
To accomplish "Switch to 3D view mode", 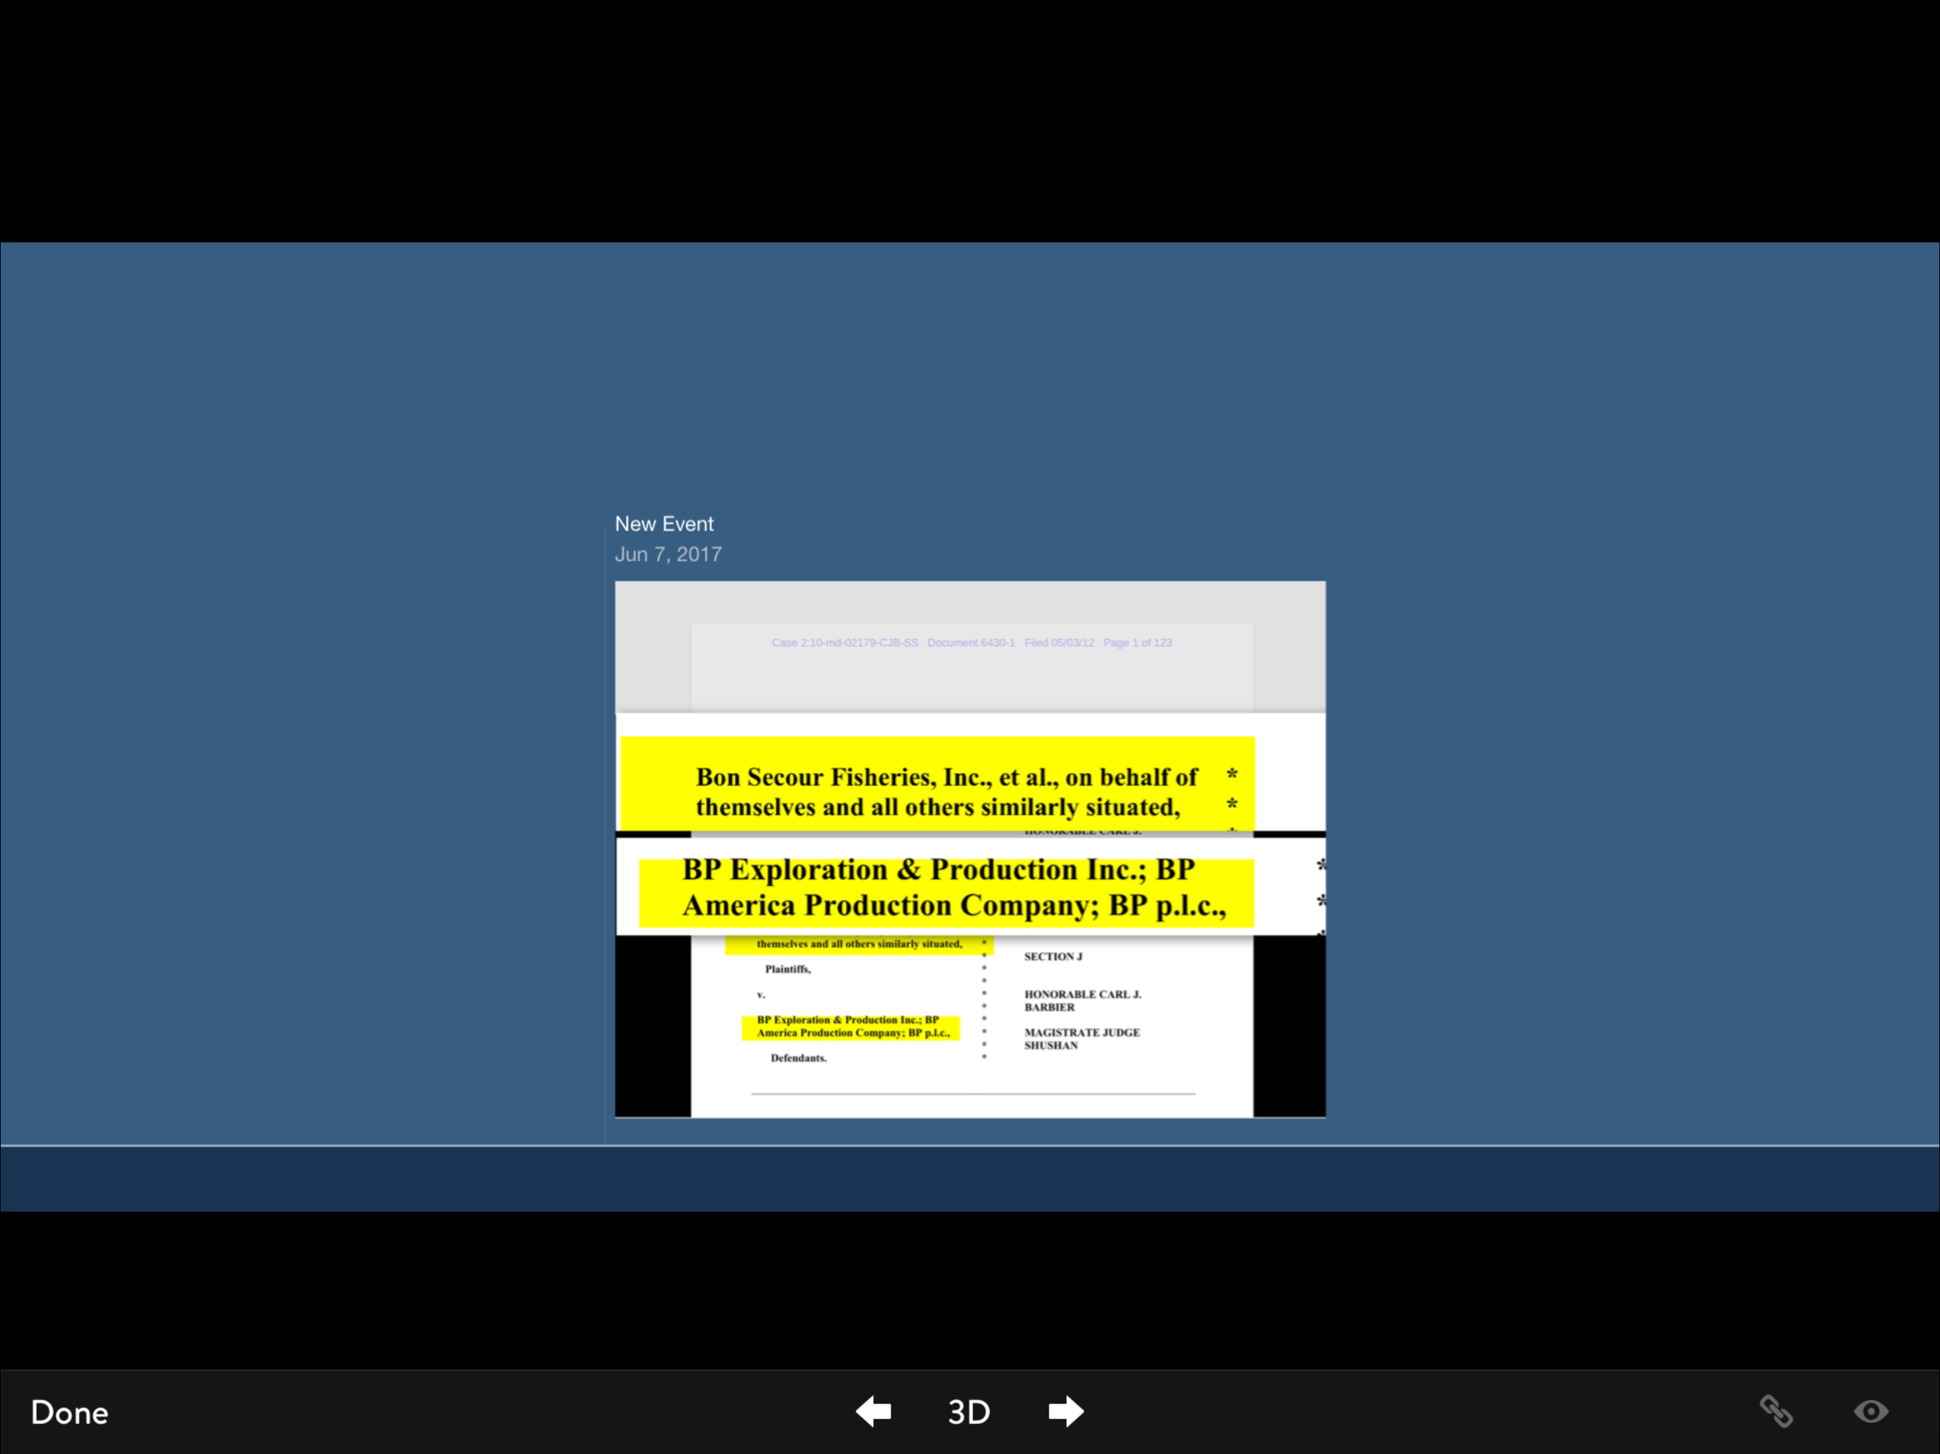I will 969,1412.
